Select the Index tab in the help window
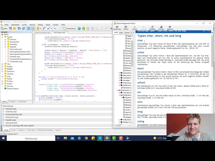Image resolution: width=215 pixels, height=161 pixels. pos(121,33)
